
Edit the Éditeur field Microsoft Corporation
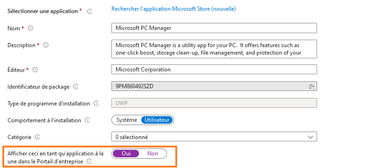(x=214, y=69)
